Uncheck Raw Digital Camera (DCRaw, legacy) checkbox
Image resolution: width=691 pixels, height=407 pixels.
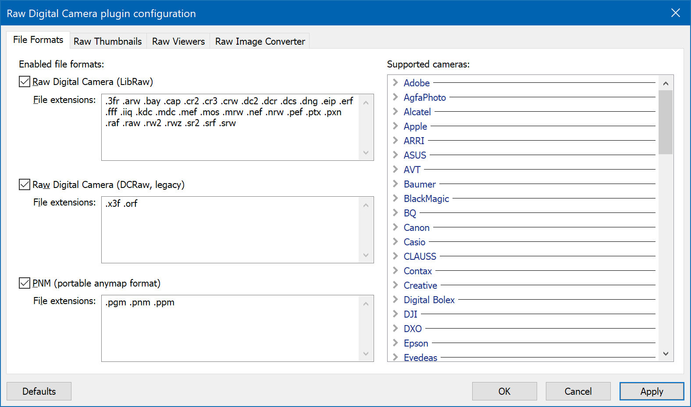(x=25, y=185)
